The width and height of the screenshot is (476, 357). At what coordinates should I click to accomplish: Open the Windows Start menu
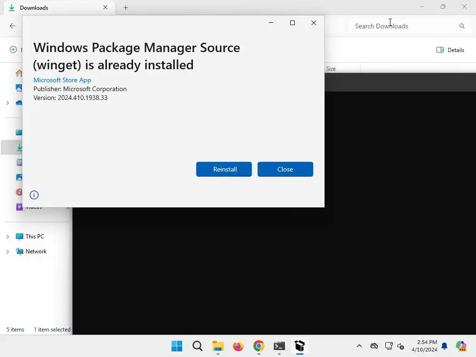click(177, 346)
